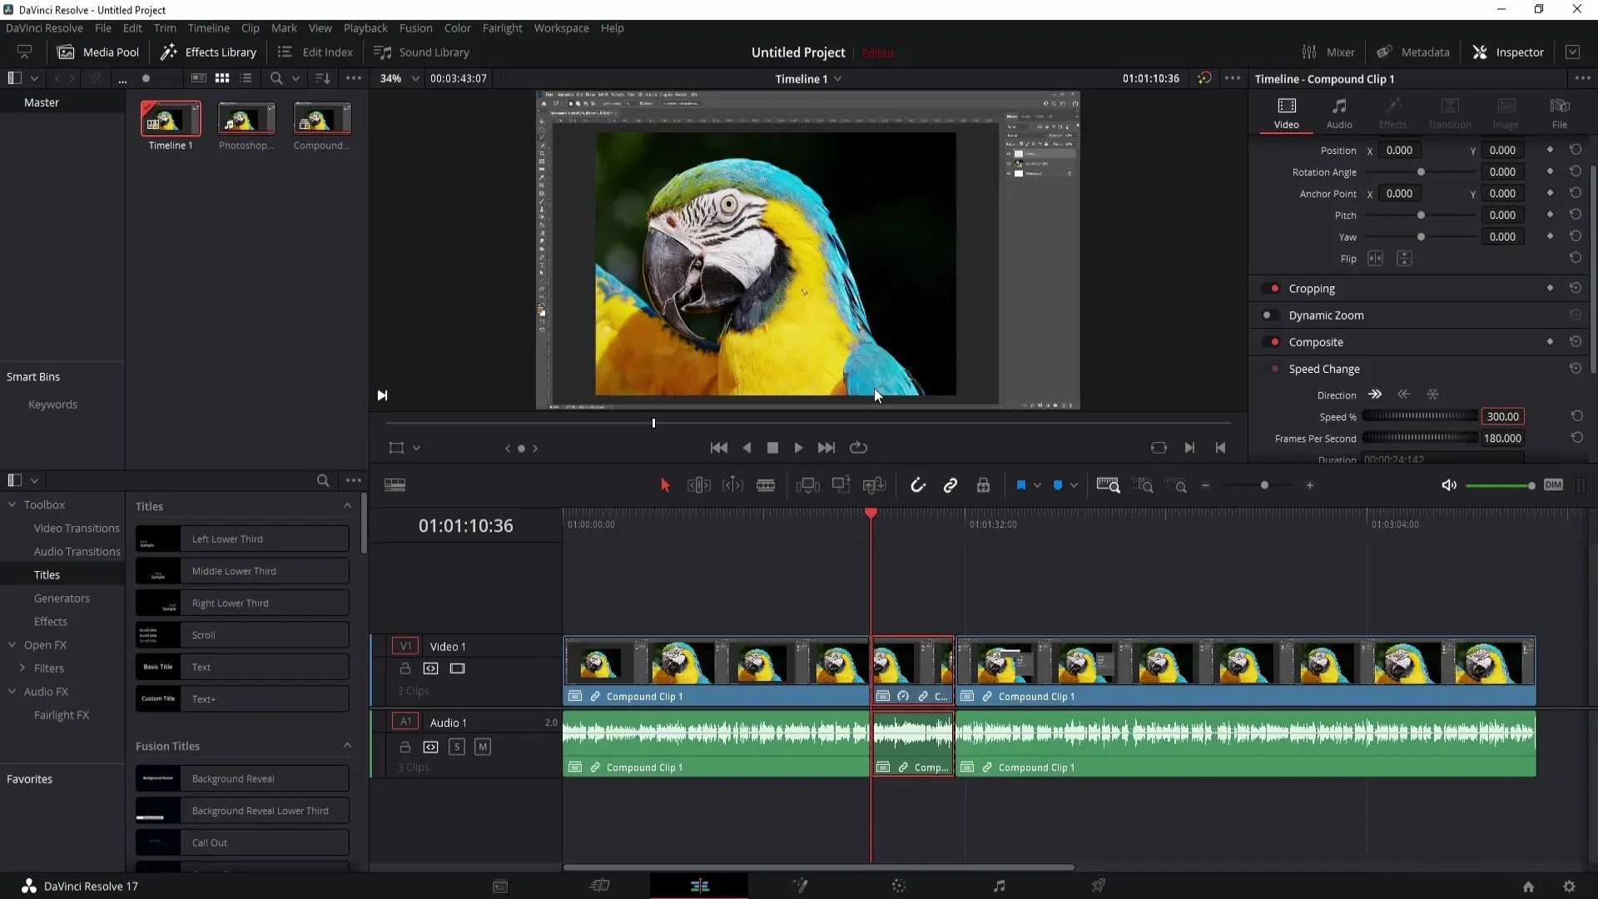Viewport: 1598px width, 899px height.
Task: Open Inspector File tab
Action: [1560, 112]
